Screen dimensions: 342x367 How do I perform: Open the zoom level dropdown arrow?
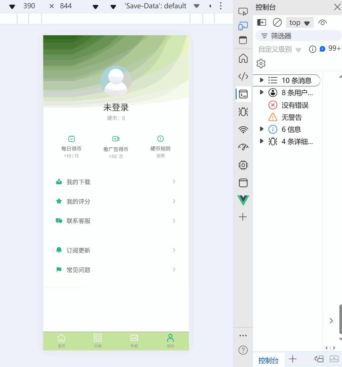pyautogui.click(x=95, y=7)
